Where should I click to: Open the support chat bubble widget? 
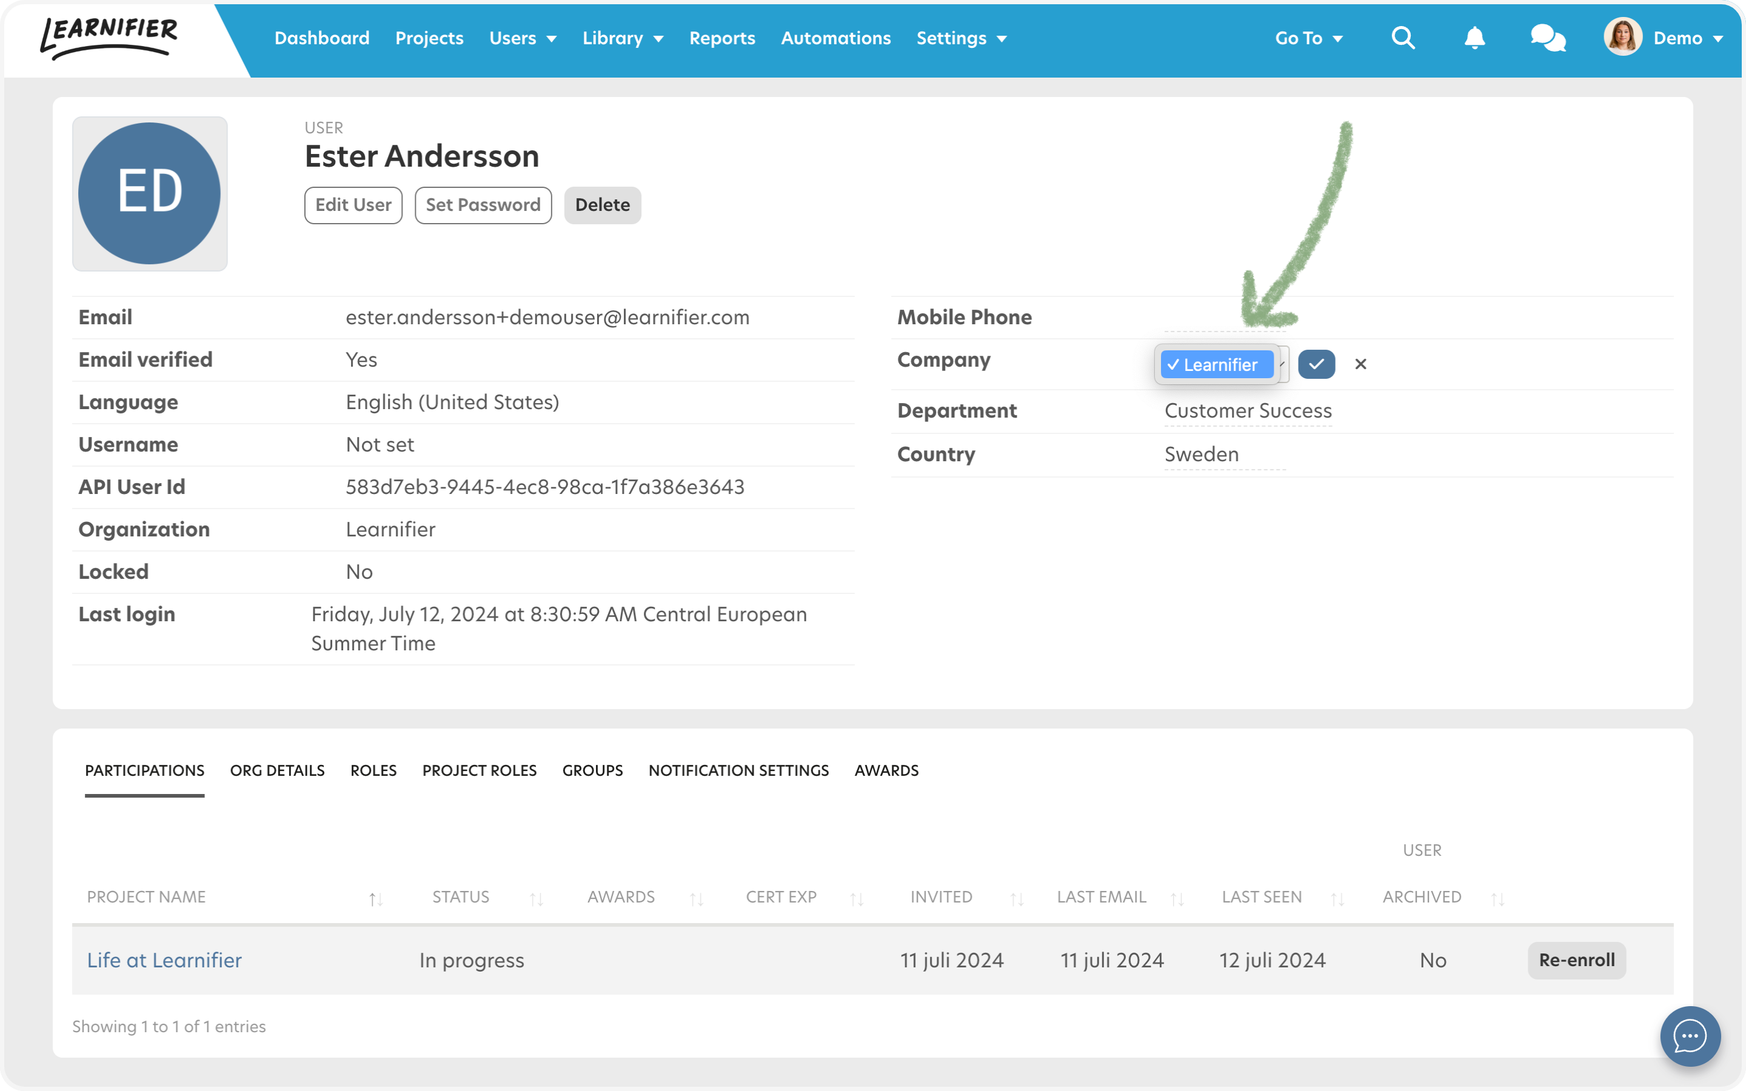[1690, 1036]
